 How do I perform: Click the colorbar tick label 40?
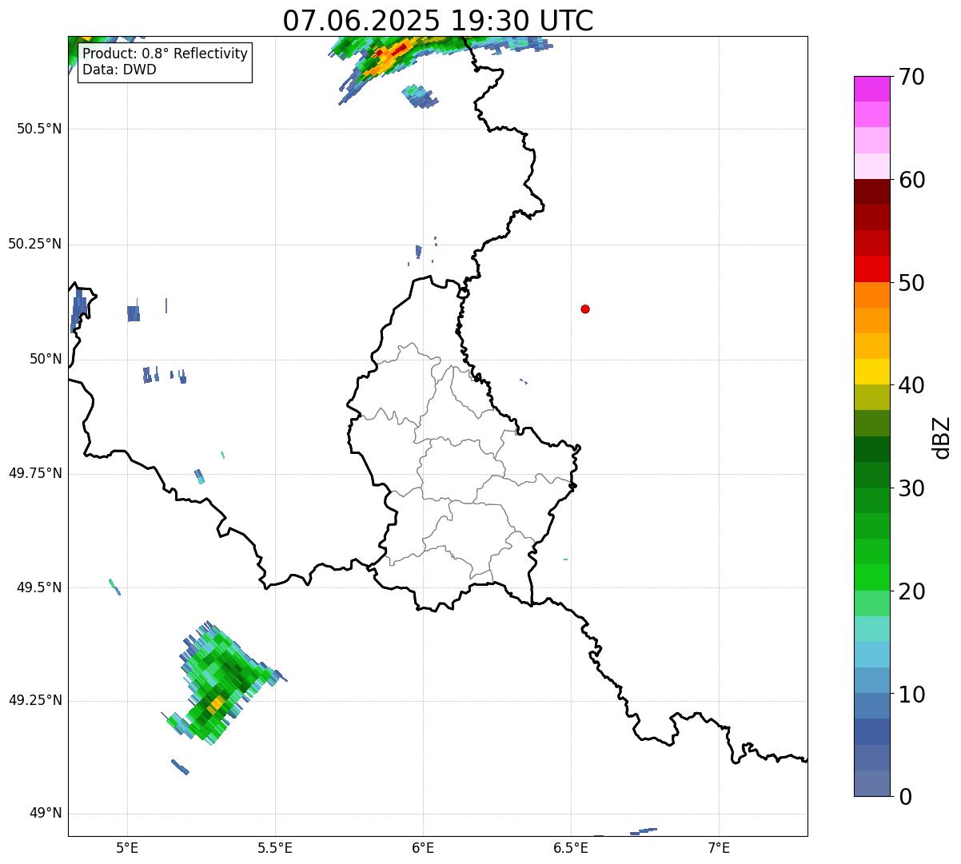pos(912,385)
